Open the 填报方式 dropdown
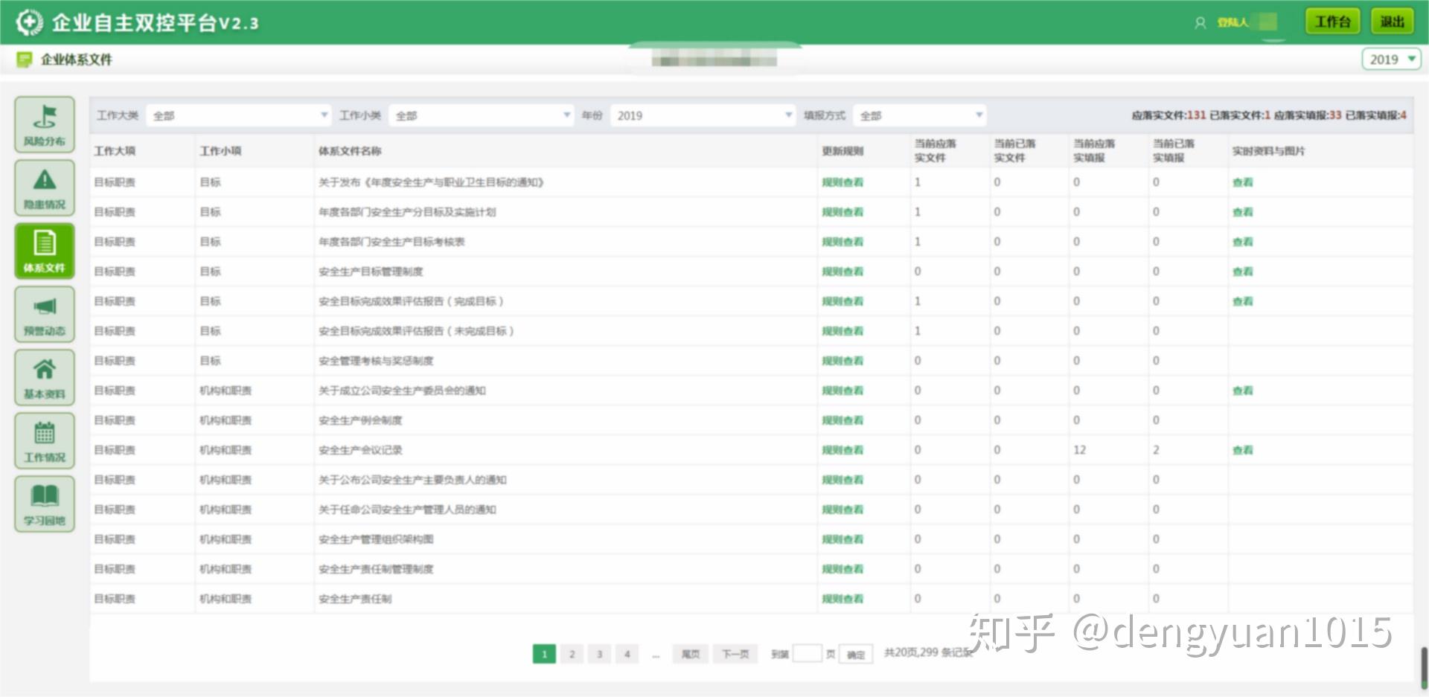This screenshot has height=697, width=1429. [920, 115]
